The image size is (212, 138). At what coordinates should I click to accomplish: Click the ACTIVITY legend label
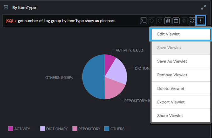[x=22, y=129]
